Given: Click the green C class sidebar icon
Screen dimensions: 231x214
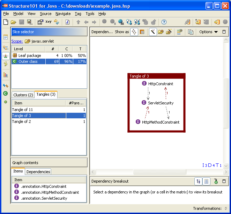Looking at the screenshot, I should point(6,93).
